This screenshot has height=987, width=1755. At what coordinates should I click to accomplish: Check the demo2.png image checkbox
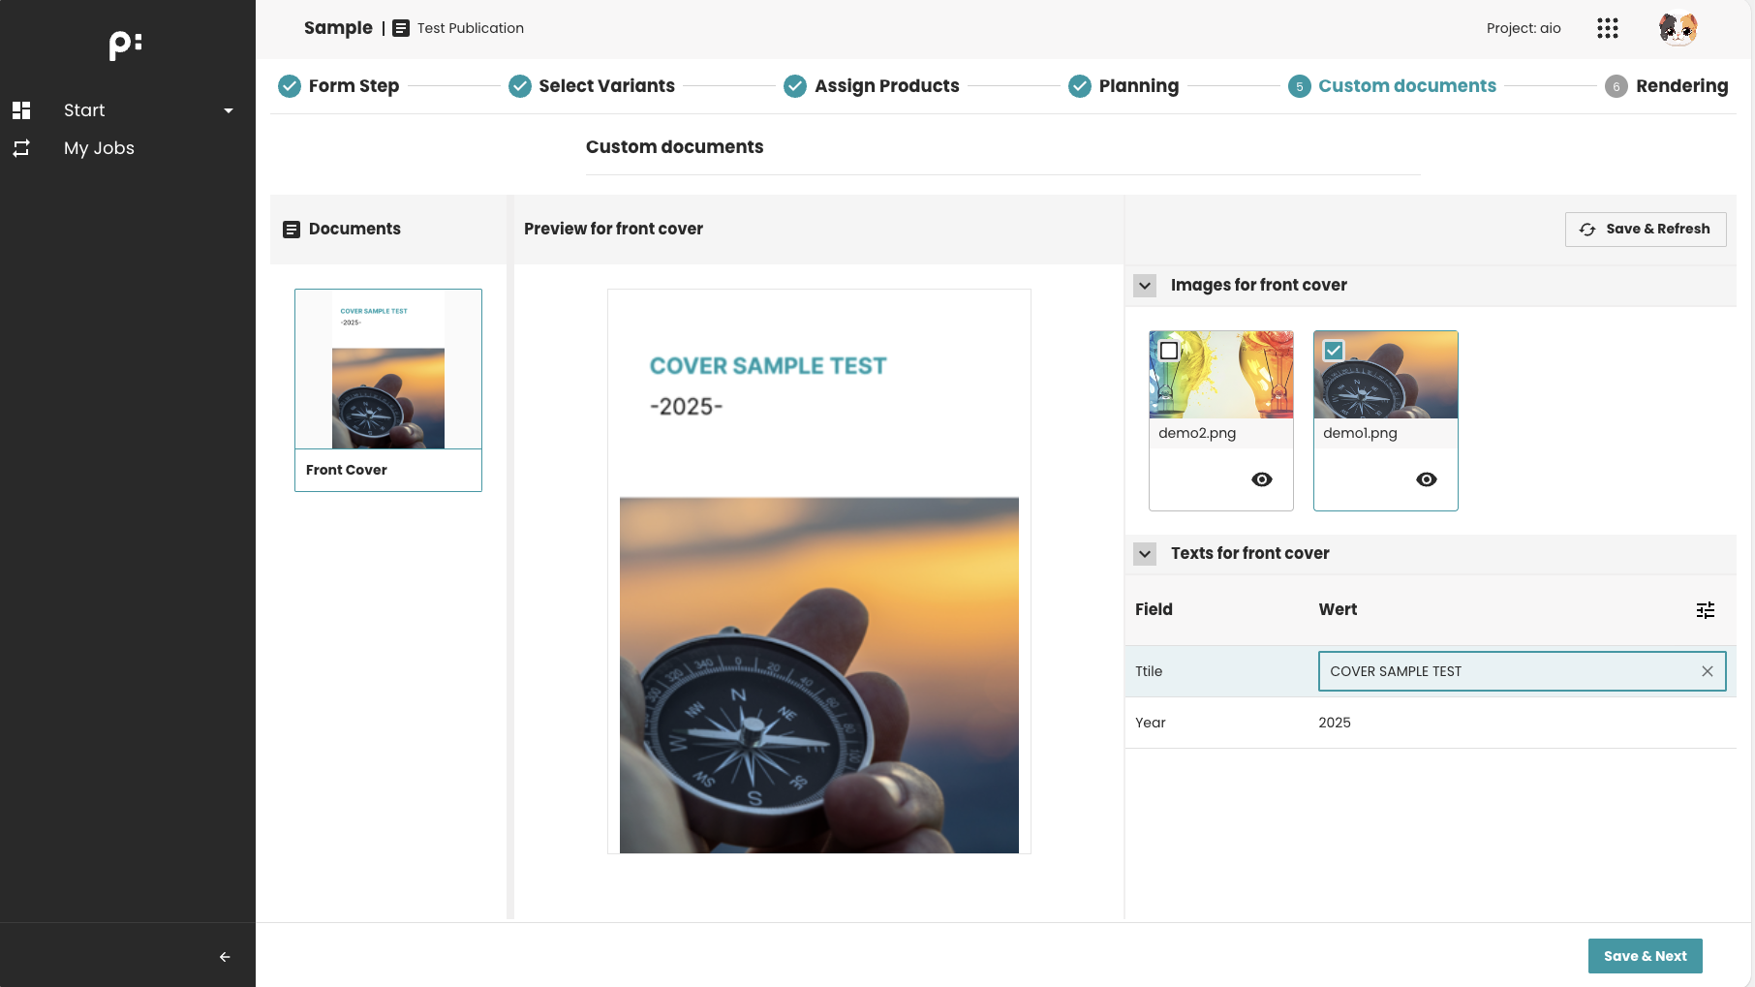point(1169,351)
